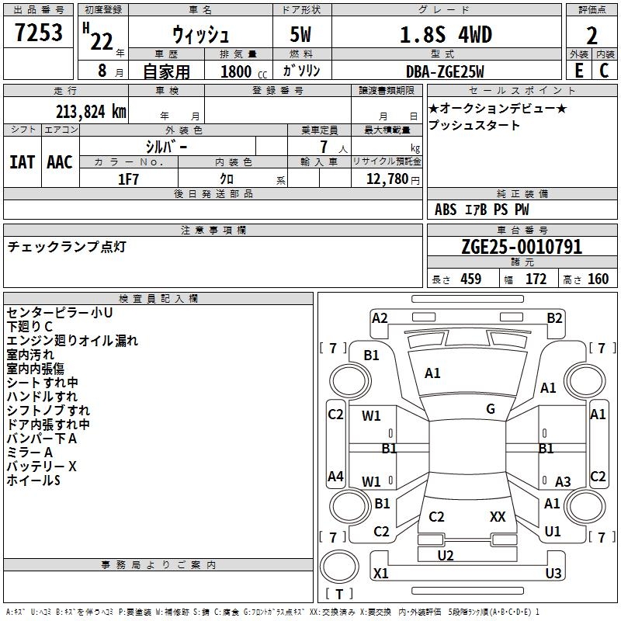
Task: Click the X1 mark at bottom left
Action: [380, 574]
